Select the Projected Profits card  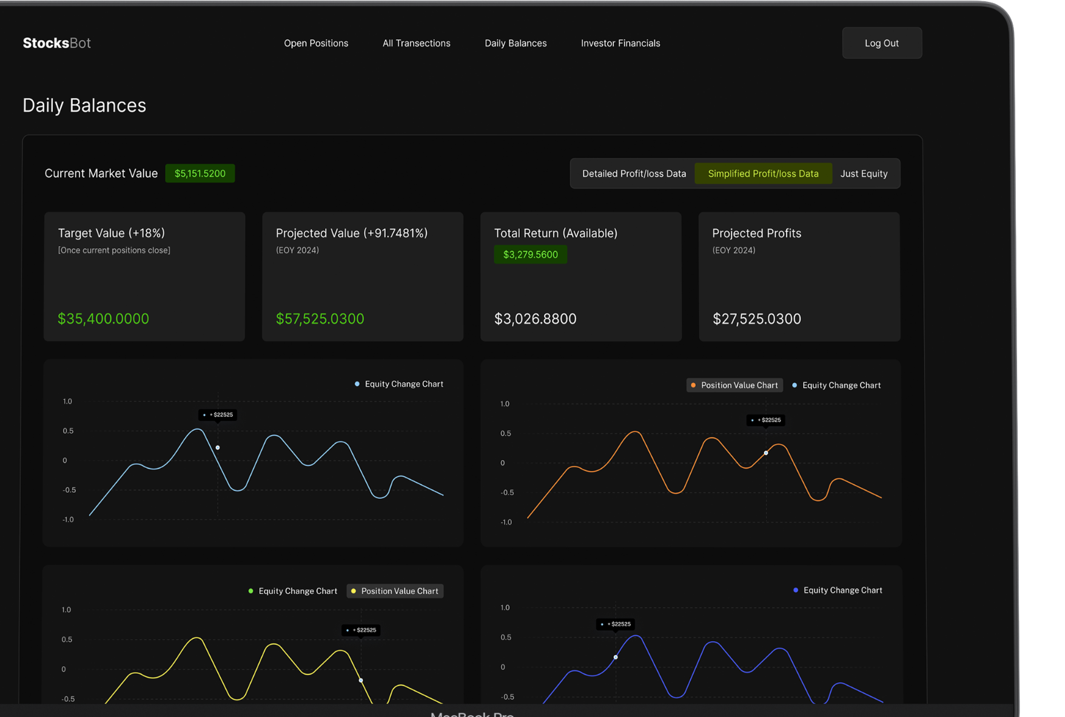pyautogui.click(x=799, y=276)
